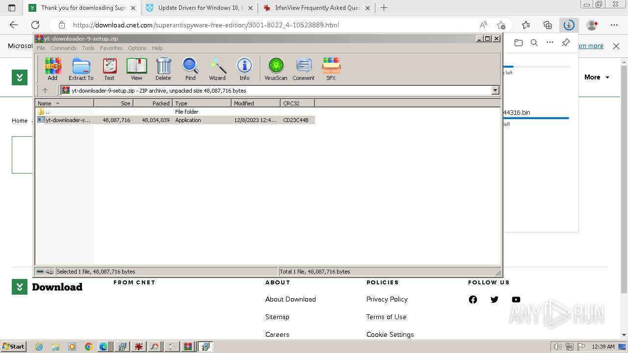This screenshot has width=628, height=353.
Task: Sort file list by Size column
Action: 113,103
